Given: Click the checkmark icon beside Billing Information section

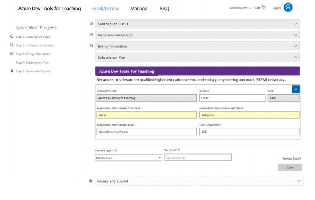Looking at the screenshot, I should pos(91,45).
